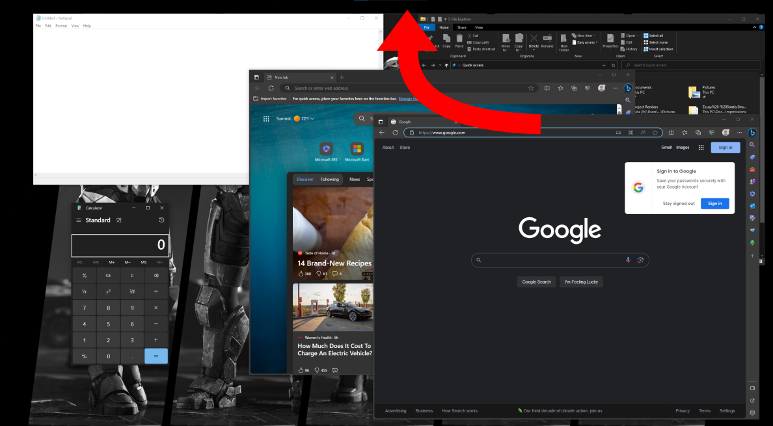Expand the Easy access dropdown
The height and width of the screenshot is (426, 773).
[x=587, y=42]
